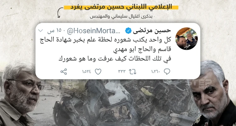Click the yellow highlighted headline
Image resolution: width=236 pixels, height=126 pixels.
tap(121, 7)
